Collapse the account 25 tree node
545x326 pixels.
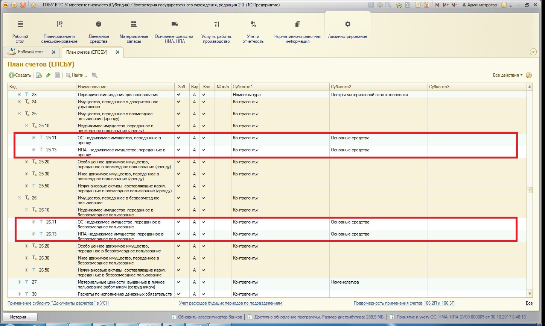[x=20, y=114]
